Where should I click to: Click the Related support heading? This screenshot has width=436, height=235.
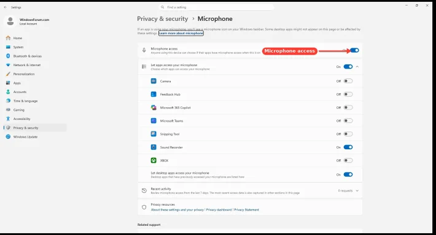[149, 225]
